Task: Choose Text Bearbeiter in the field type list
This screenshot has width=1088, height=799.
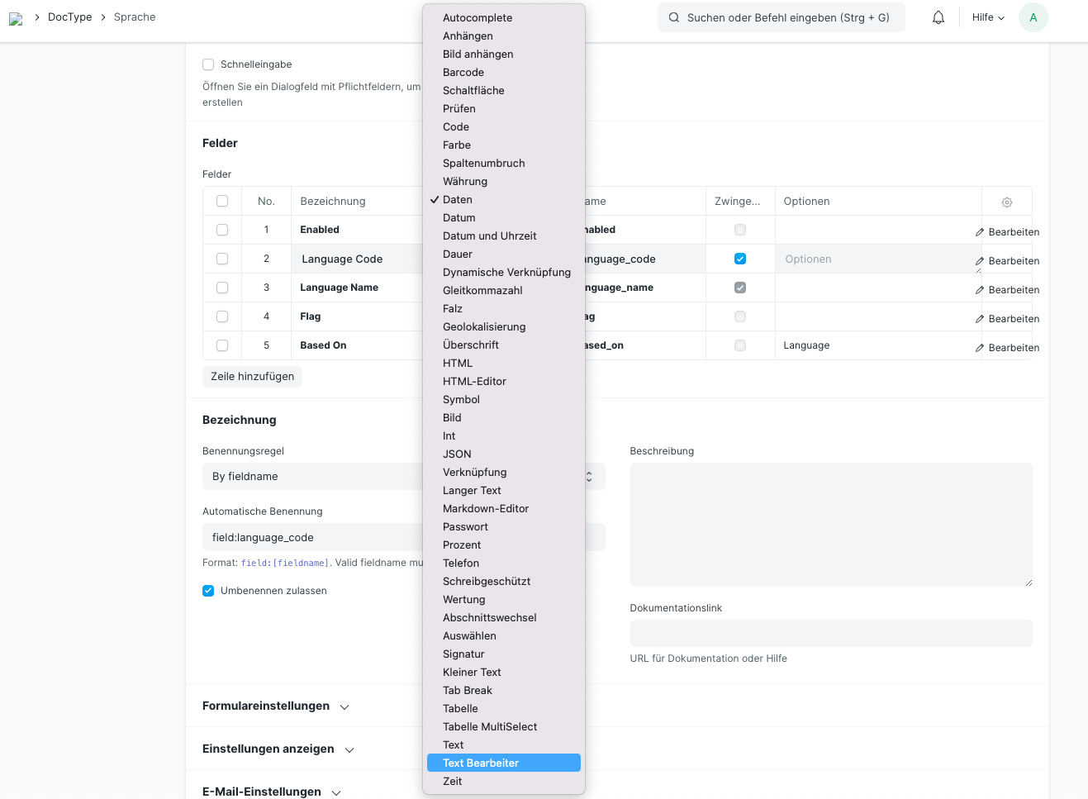Action: (x=504, y=763)
